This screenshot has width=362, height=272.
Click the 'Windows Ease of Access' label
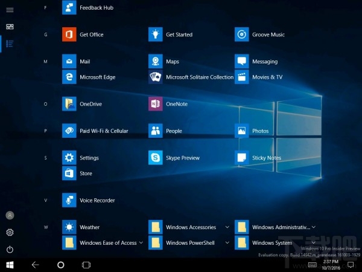tap(108, 242)
